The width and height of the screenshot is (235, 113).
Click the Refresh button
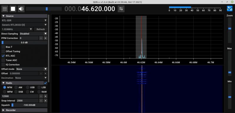coord(41,29)
